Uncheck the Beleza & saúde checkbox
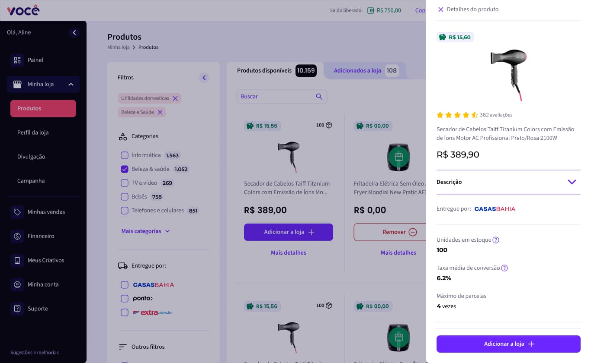The image size is (591, 363). pos(125,169)
